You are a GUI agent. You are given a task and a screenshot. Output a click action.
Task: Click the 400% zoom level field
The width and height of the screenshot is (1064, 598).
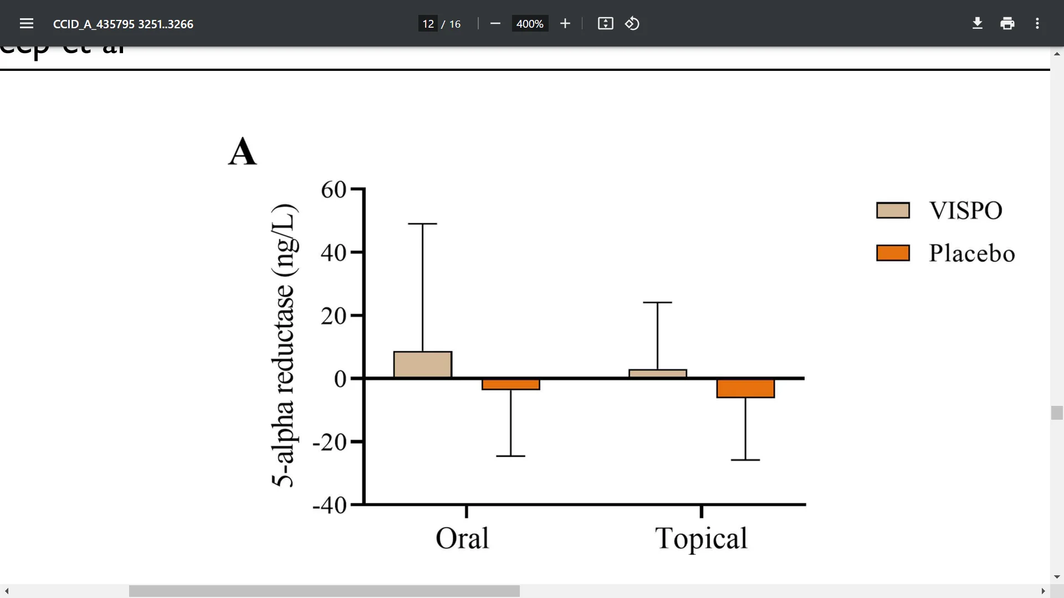coord(530,24)
